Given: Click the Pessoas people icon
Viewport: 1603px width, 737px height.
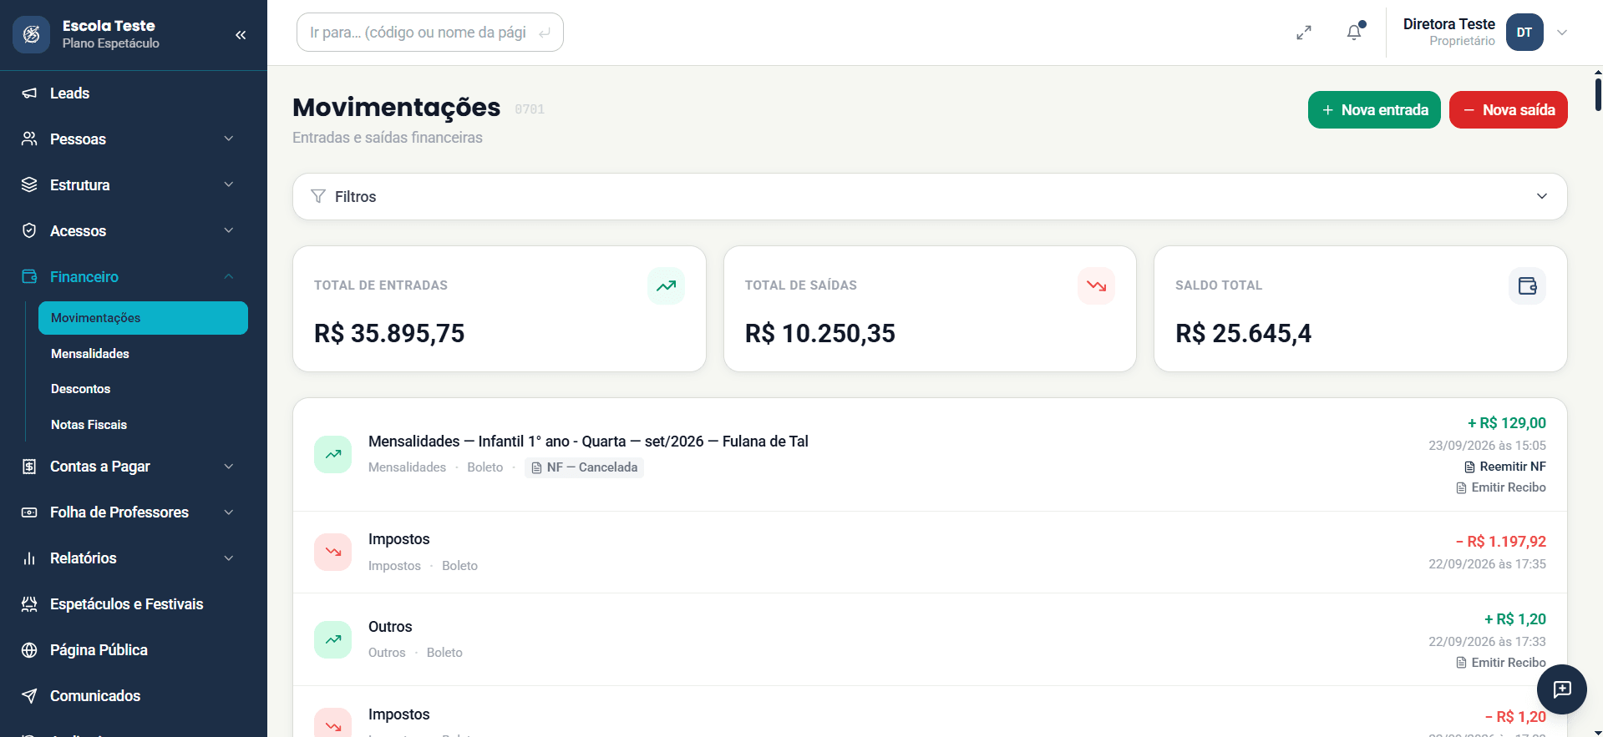Looking at the screenshot, I should click(x=29, y=139).
